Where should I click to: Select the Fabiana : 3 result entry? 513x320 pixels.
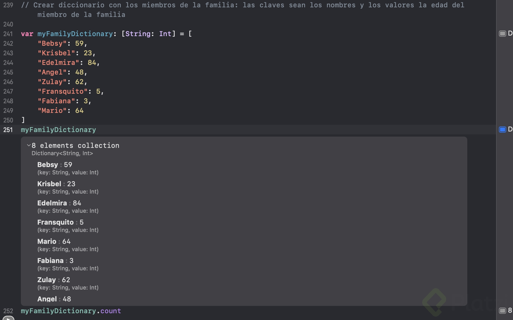pos(55,261)
